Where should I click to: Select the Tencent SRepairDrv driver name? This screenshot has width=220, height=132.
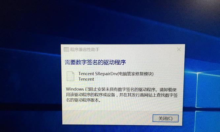click(98, 74)
